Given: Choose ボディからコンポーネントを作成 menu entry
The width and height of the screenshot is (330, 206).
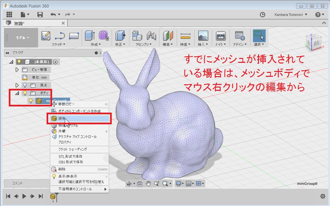Looking at the screenshot, I should click(x=79, y=111).
